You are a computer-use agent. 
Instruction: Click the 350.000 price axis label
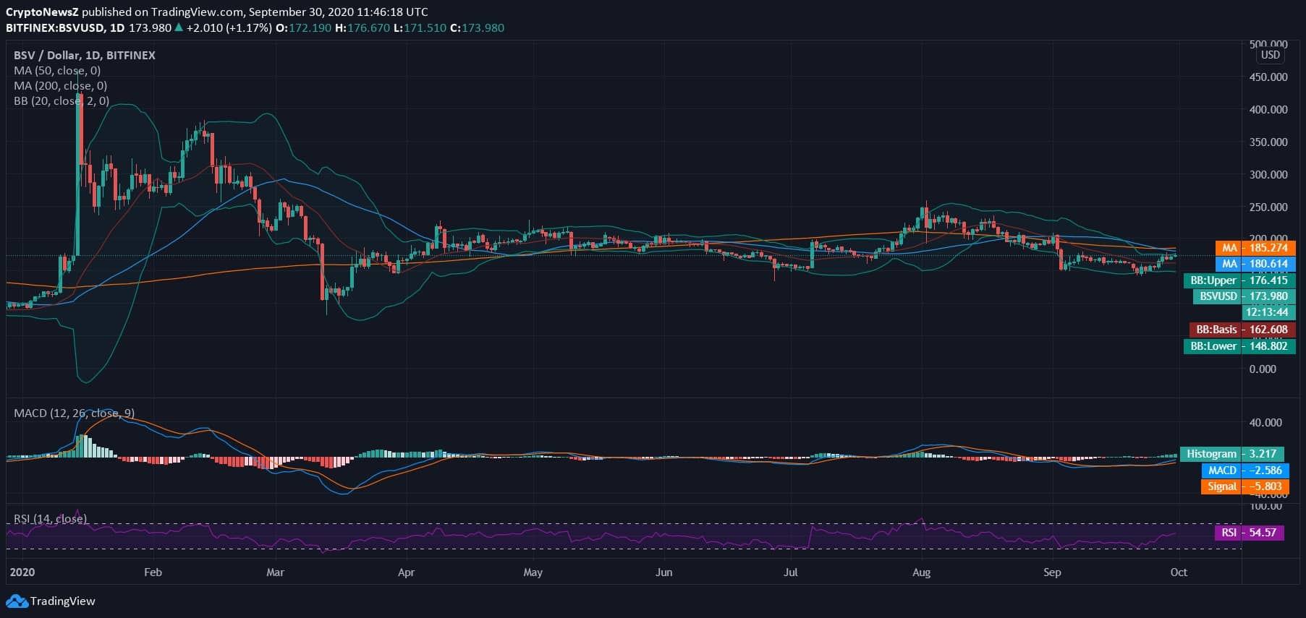pyautogui.click(x=1268, y=142)
